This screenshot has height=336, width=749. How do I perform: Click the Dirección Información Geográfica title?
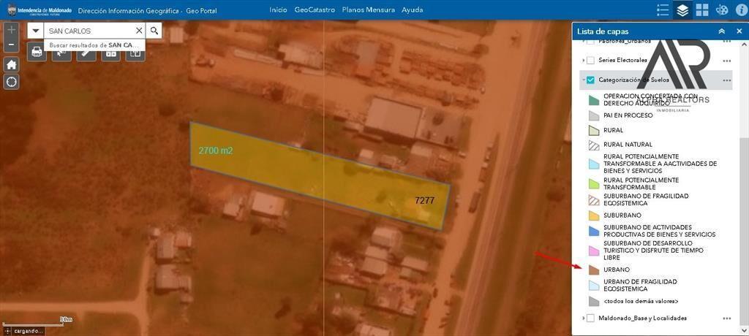[x=147, y=10]
